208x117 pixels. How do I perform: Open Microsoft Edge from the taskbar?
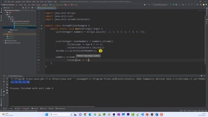90,114
